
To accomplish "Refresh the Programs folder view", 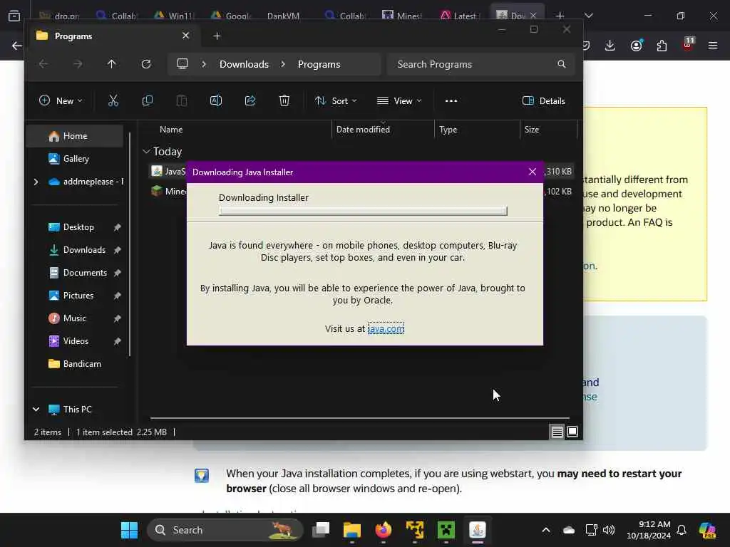I will tap(145, 64).
